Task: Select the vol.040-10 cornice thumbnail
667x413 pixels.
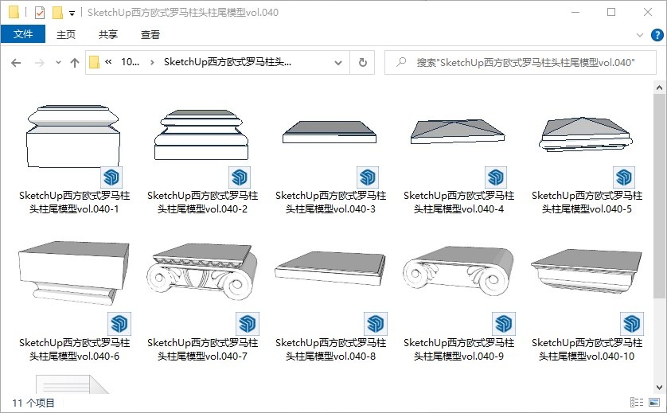Action: [x=587, y=271]
